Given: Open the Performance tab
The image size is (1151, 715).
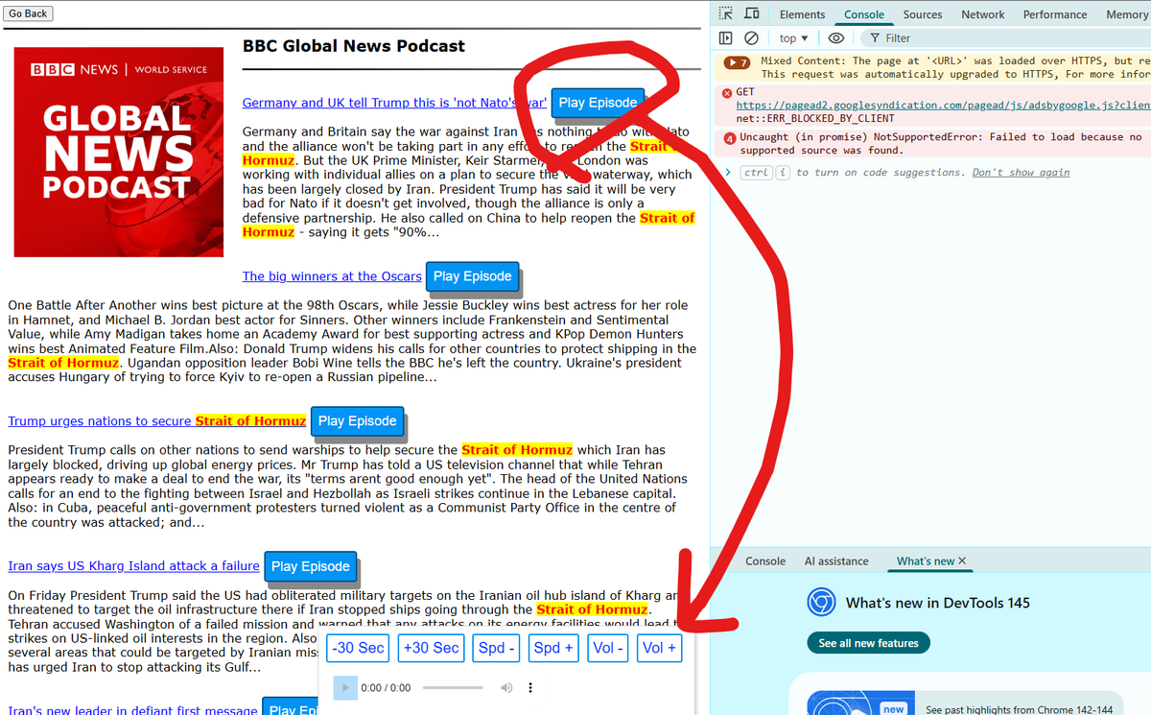Looking at the screenshot, I should click(1055, 14).
